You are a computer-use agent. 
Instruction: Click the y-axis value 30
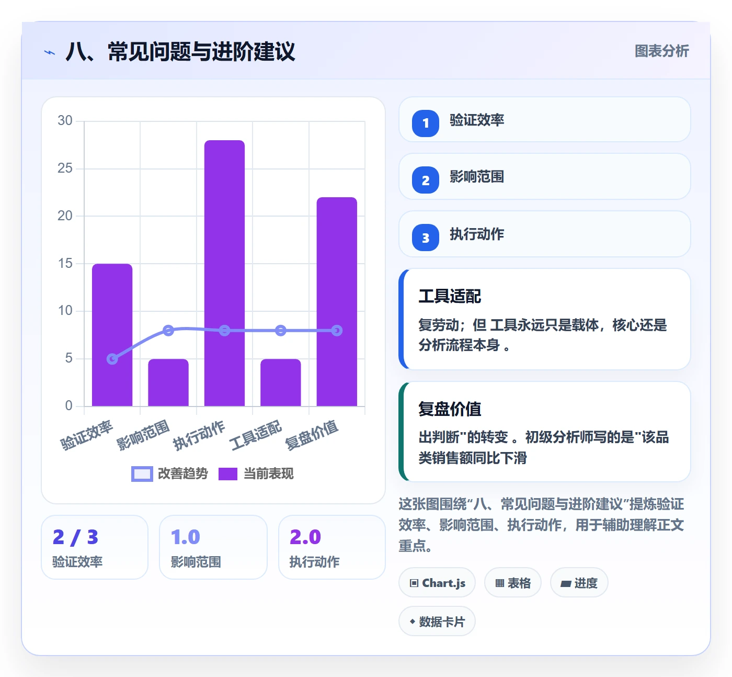65,121
